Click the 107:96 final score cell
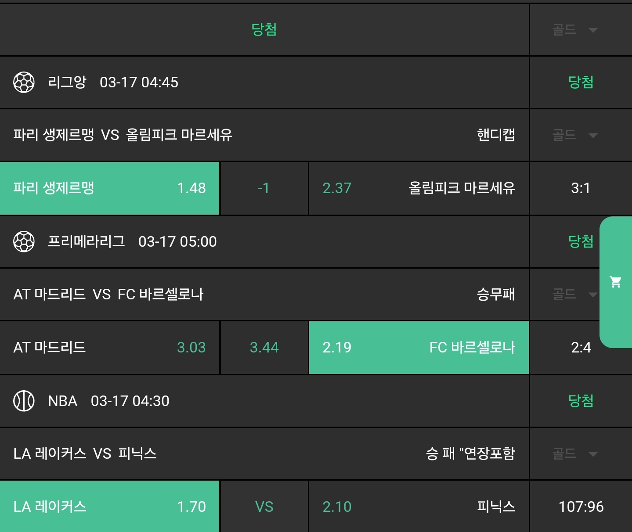 tap(581, 507)
